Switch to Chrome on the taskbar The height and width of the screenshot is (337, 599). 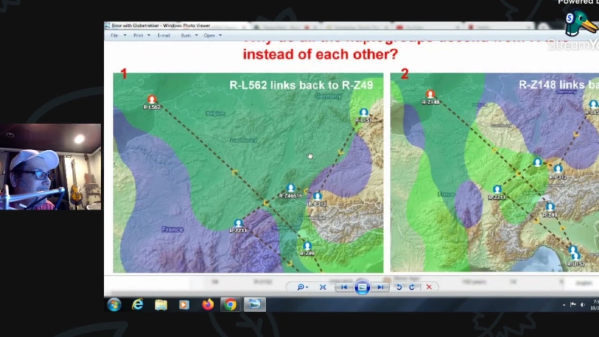click(x=230, y=305)
